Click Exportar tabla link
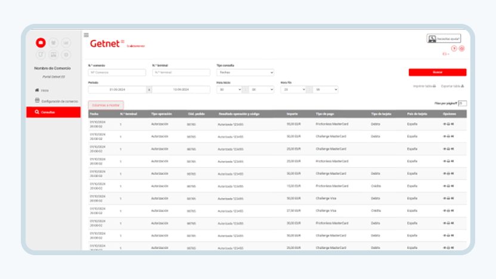The width and height of the screenshot is (496, 279). point(452,86)
